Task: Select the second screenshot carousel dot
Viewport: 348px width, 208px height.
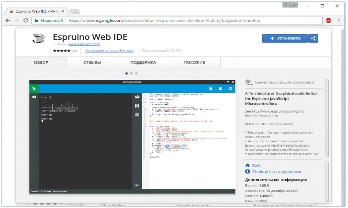Action: 131,73
